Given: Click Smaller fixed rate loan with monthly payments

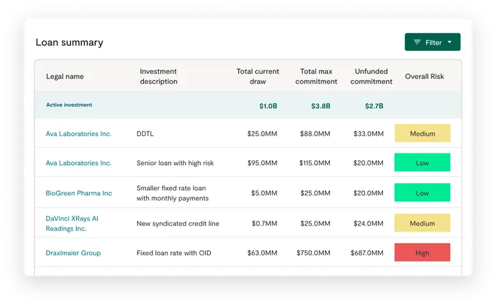Looking at the screenshot, I should click(172, 193).
